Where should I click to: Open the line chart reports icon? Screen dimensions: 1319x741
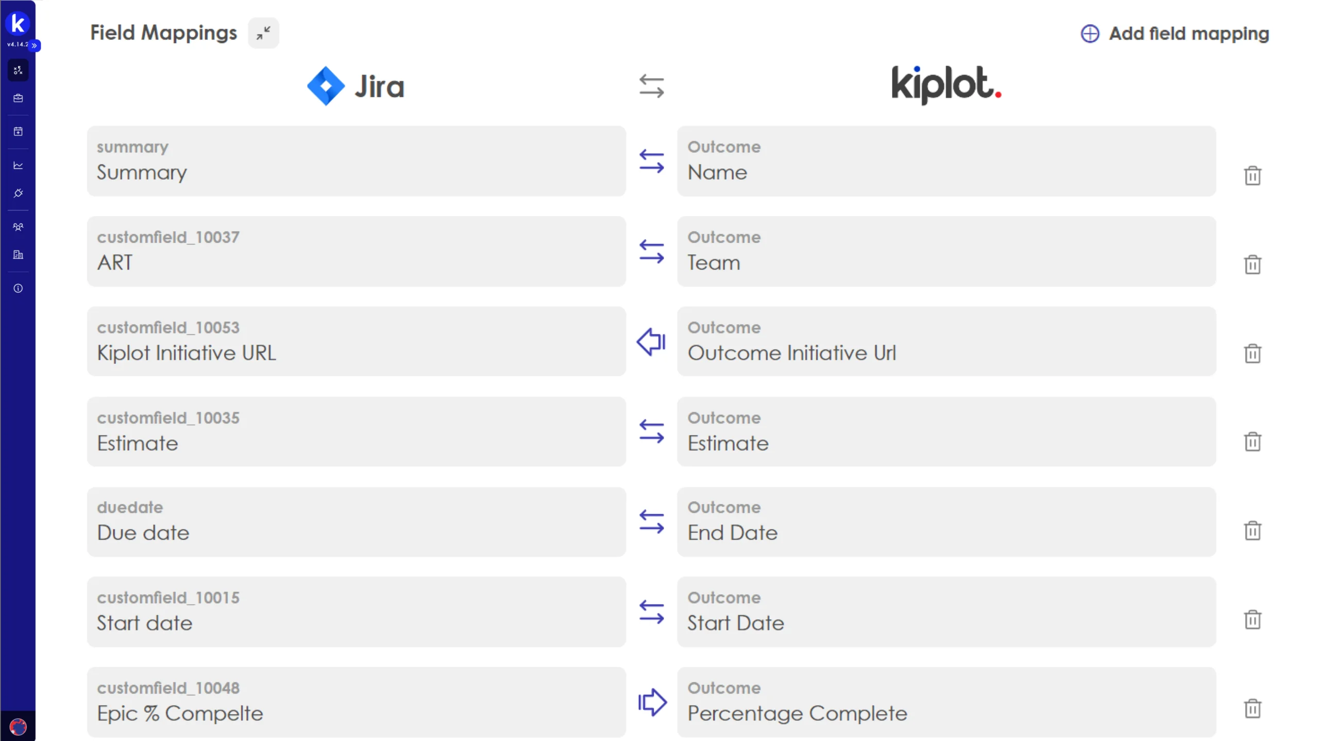(x=18, y=165)
